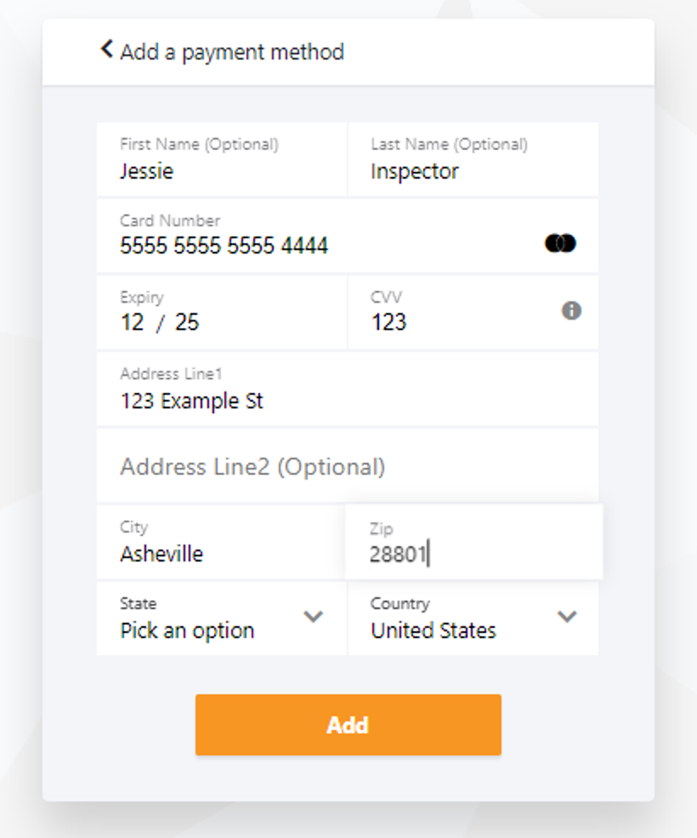Click the Expiry field label

point(142,297)
